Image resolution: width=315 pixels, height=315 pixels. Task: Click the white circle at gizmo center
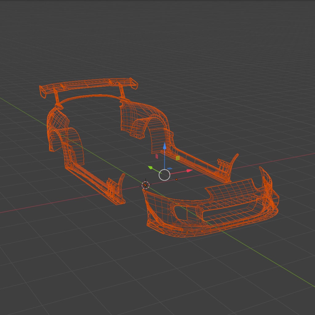tap(164, 175)
